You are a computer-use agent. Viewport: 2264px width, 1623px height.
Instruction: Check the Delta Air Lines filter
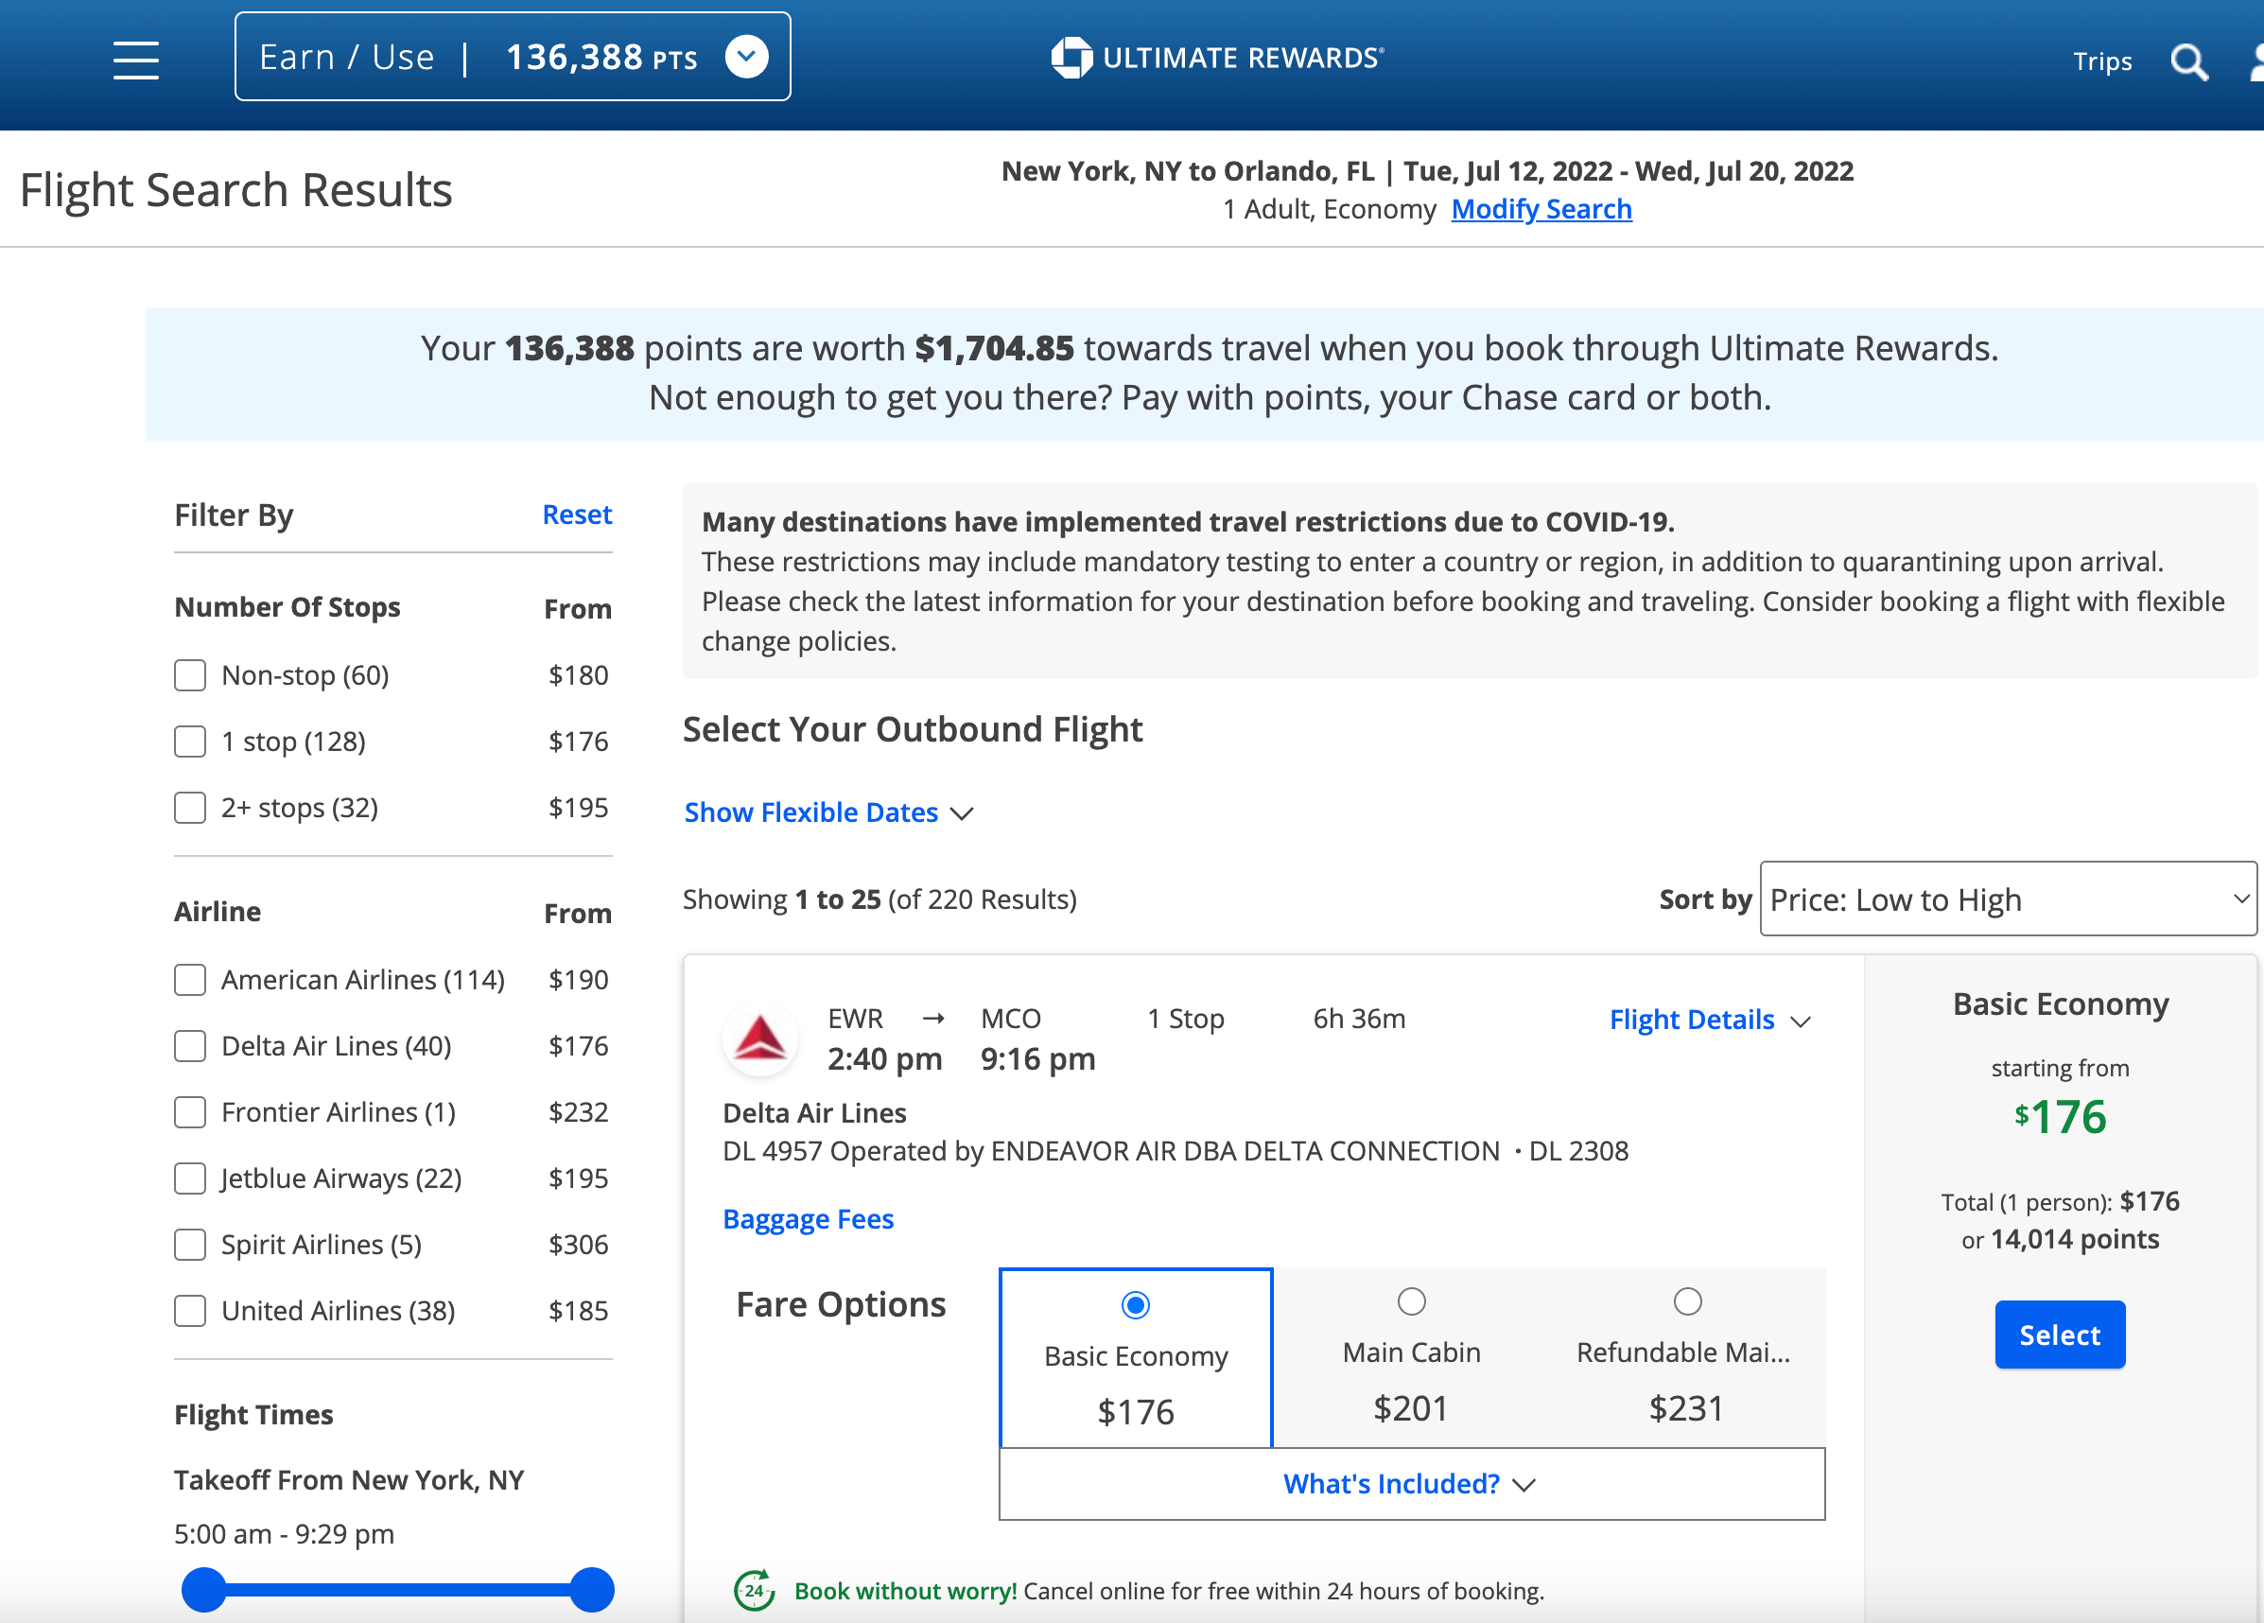190,1046
